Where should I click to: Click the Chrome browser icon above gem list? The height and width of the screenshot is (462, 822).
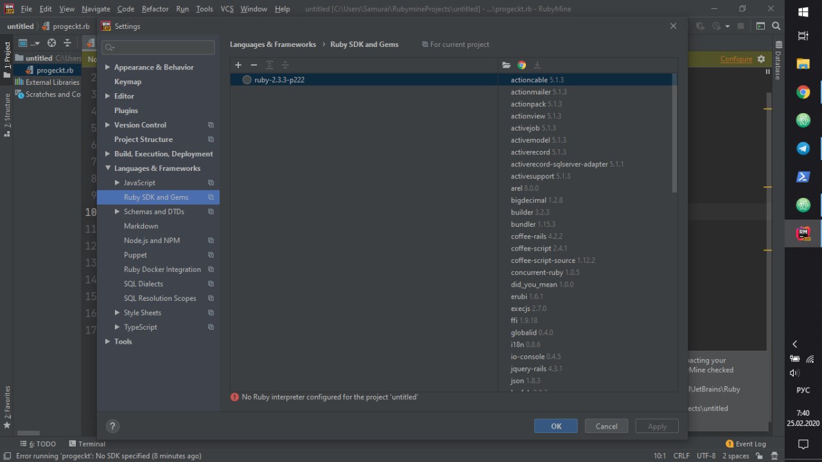pyautogui.click(x=522, y=65)
